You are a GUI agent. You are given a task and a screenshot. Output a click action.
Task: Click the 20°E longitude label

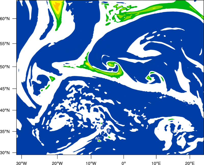click(190, 163)
